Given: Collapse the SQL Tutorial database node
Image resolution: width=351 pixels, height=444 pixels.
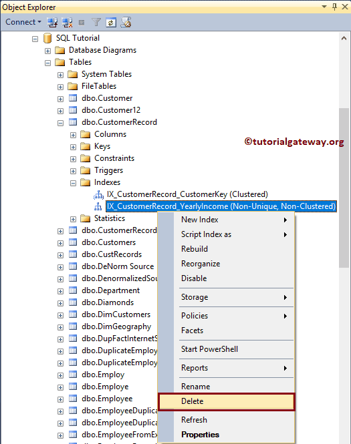Looking at the screenshot, I should [35, 39].
